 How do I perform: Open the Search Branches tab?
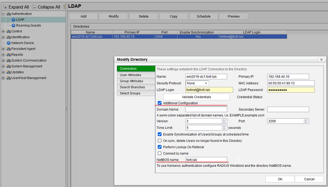136,87
